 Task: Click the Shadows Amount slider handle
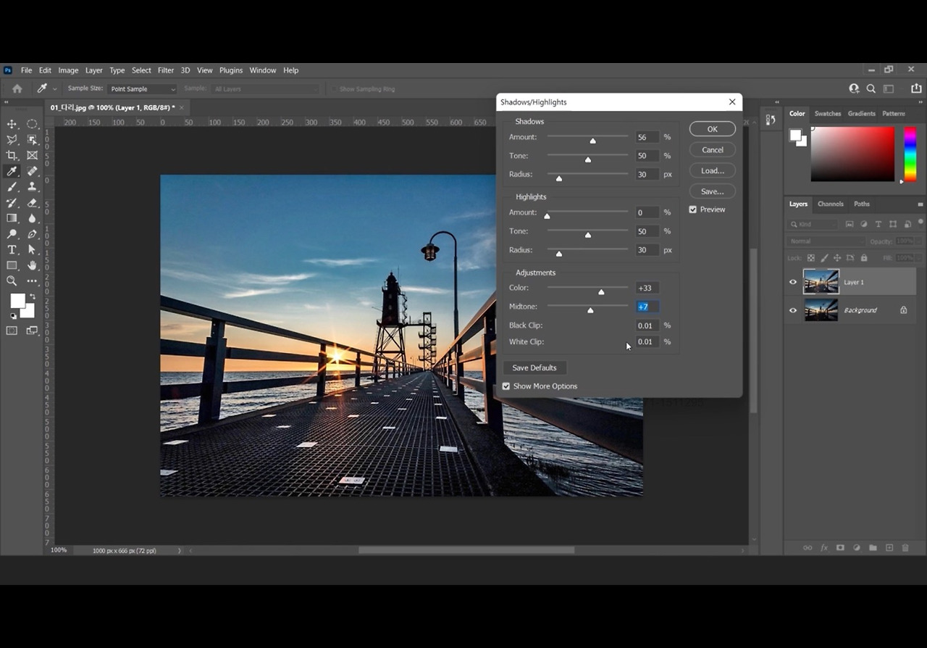(592, 141)
